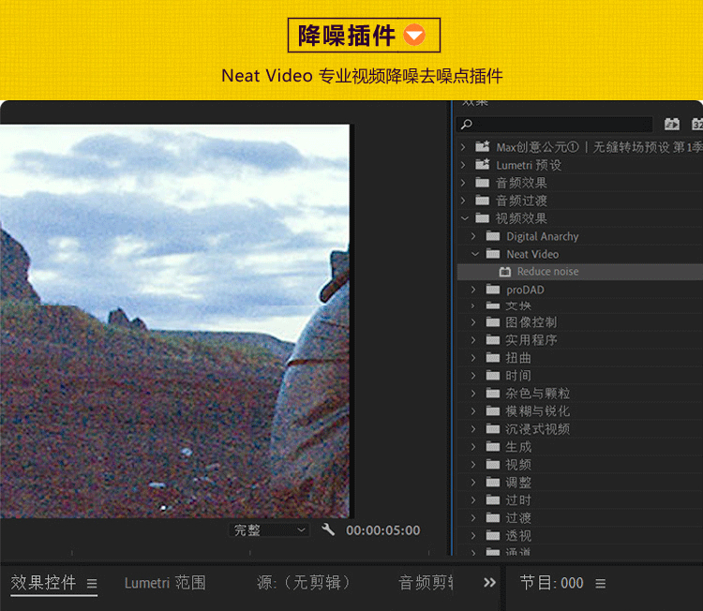703x611 pixels.
Task: Click the Effects panel search field
Action: [x=554, y=125]
